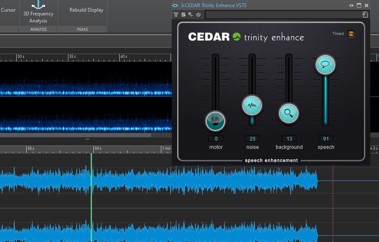Click the 1 mn mark on main ruler
Viewport: 379px width, 242px height.
(166, 148)
